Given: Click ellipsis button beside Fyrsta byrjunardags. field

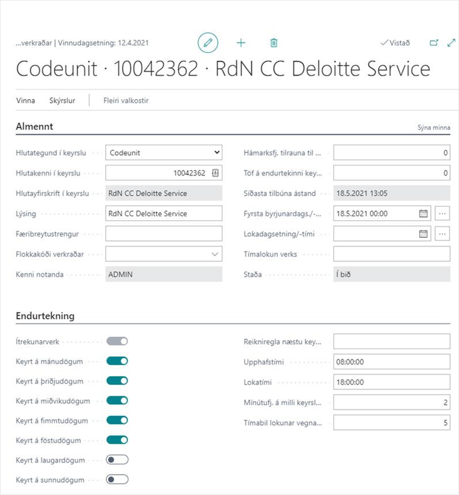Looking at the screenshot, I should 442,213.
